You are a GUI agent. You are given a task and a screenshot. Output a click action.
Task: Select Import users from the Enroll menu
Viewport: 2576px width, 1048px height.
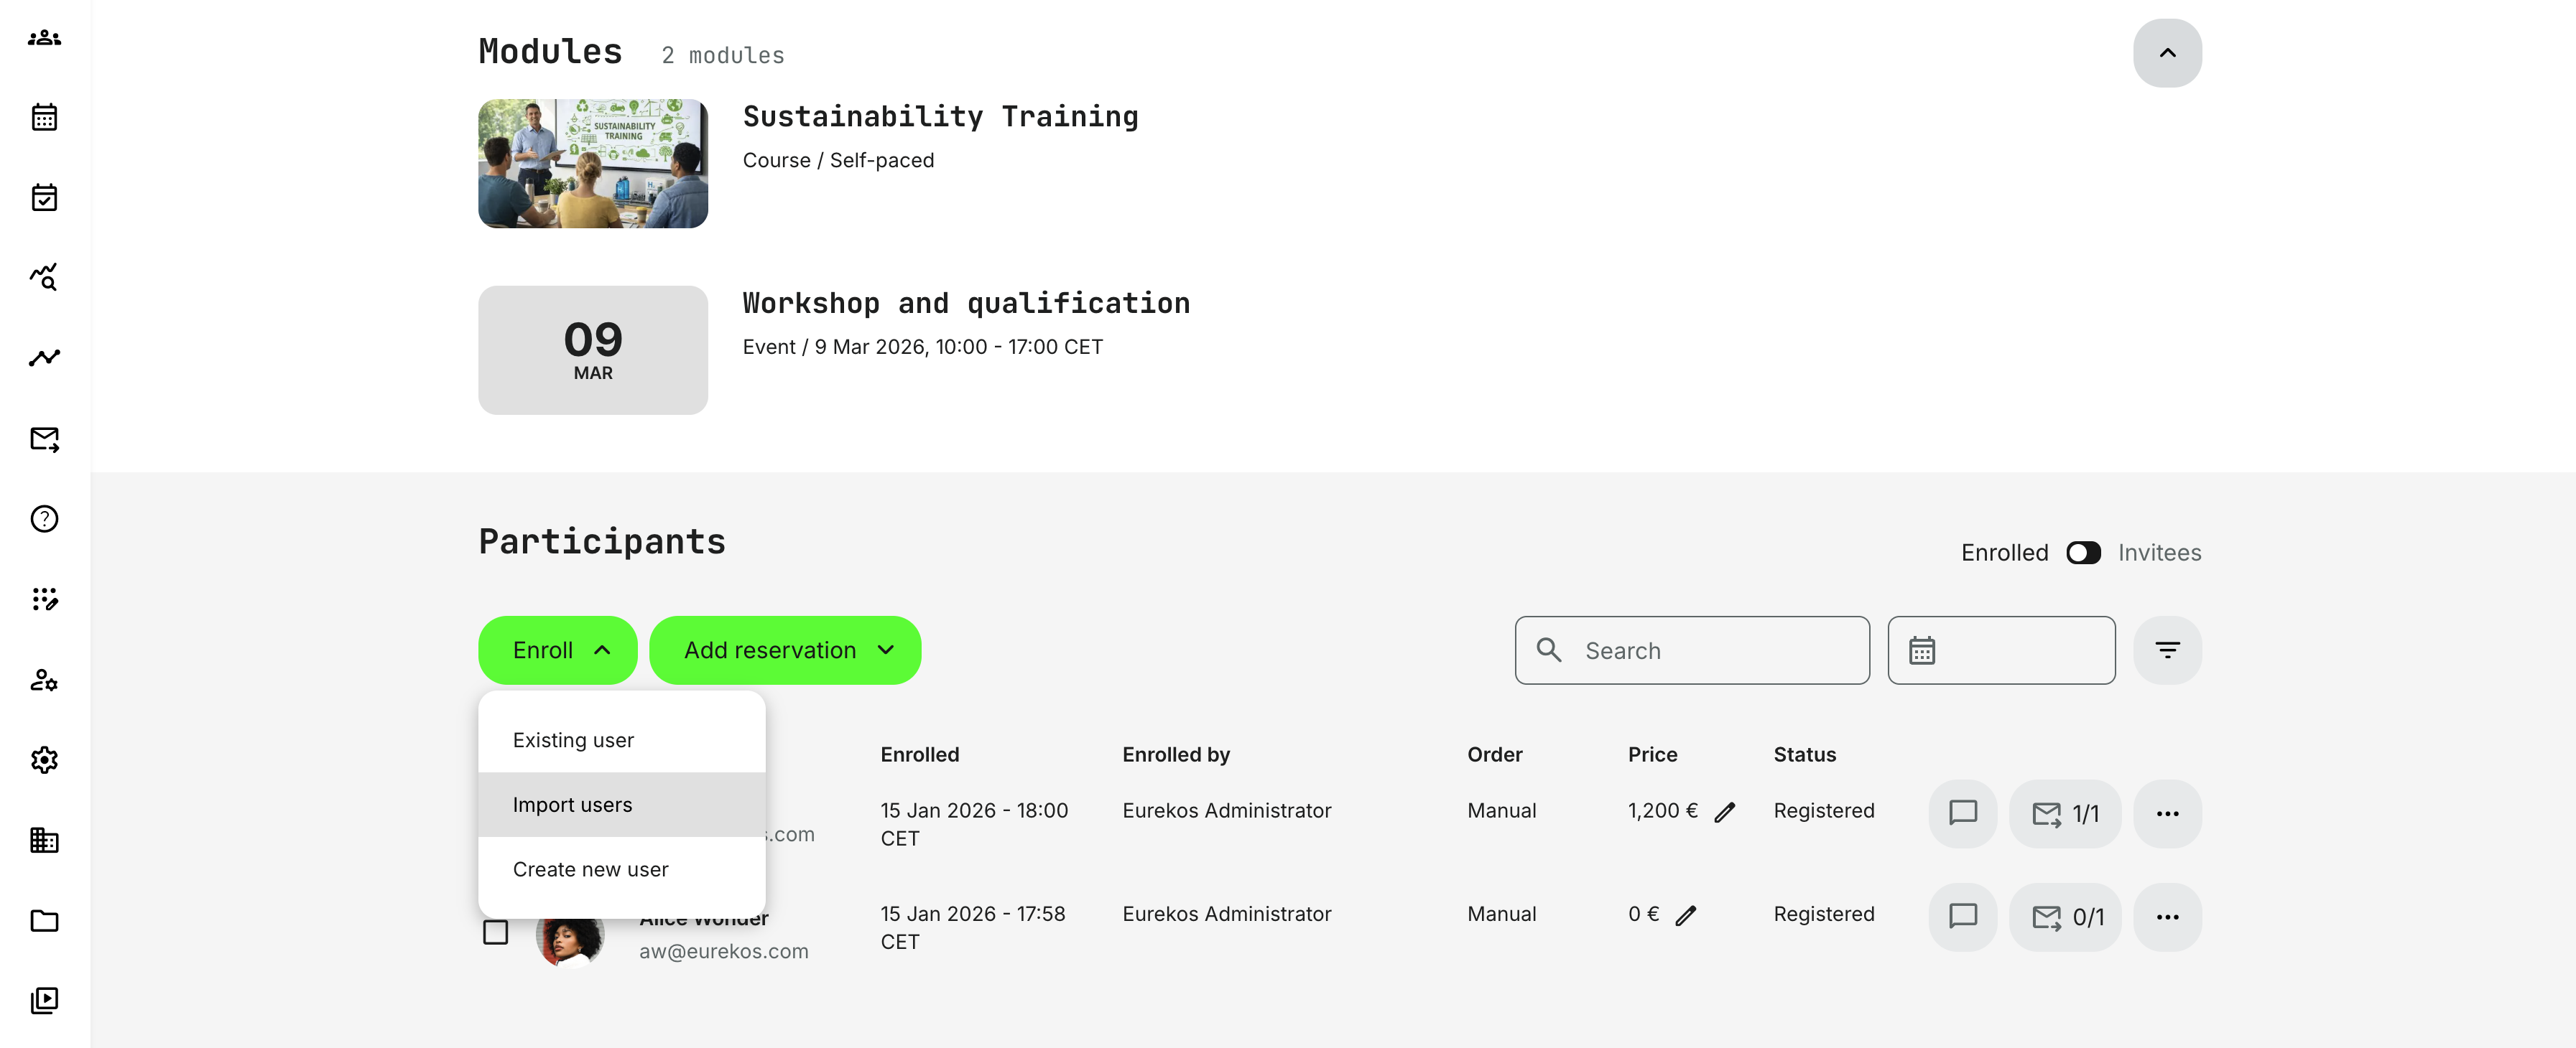[x=572, y=804]
